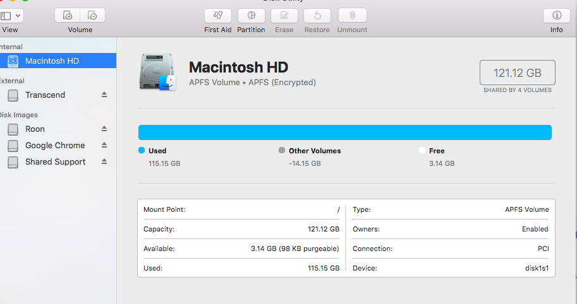Run First Aid on the disk
The width and height of the screenshot is (577, 304).
(218, 15)
